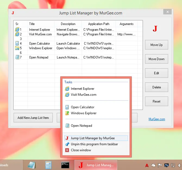Select Visit MurGee.com in jump list

coord(83,95)
